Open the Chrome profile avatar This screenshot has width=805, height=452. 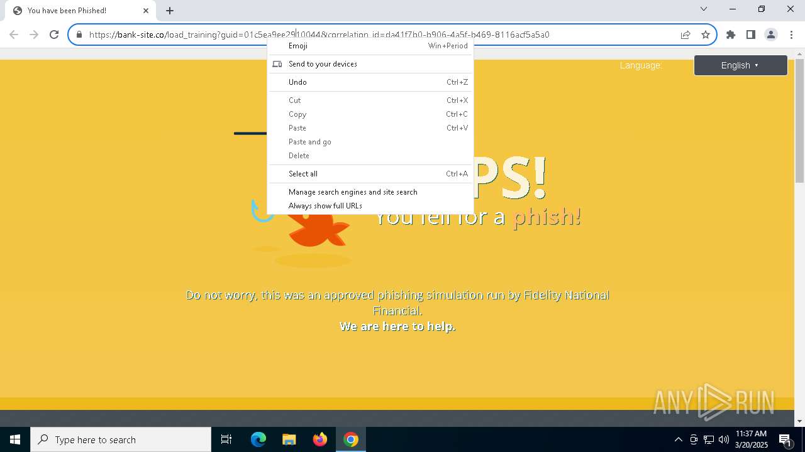point(771,35)
